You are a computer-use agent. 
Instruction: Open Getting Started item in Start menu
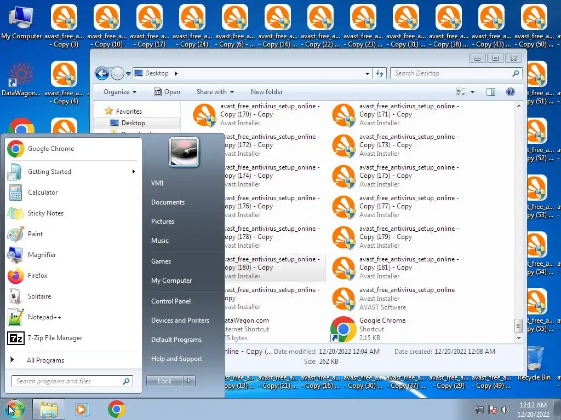(x=73, y=172)
